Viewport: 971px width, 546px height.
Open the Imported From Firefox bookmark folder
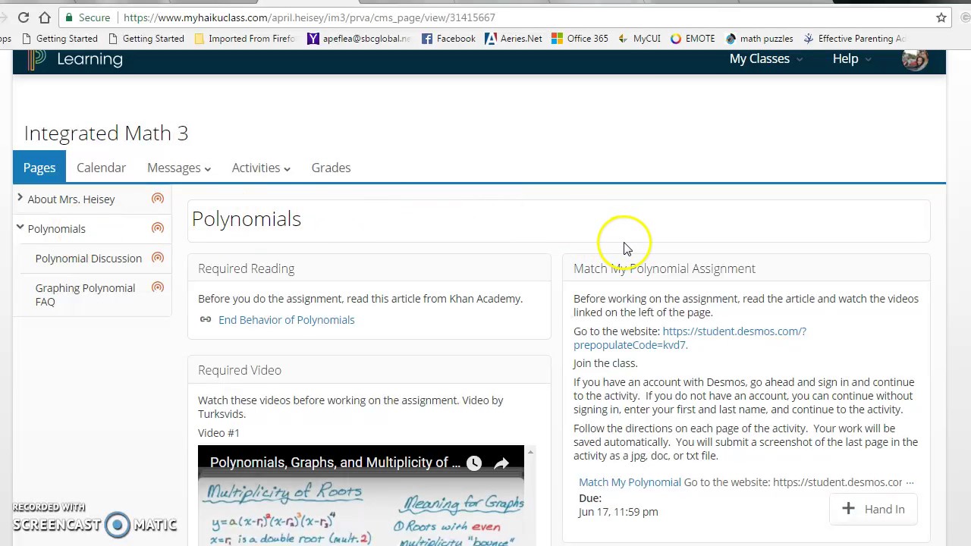click(244, 39)
